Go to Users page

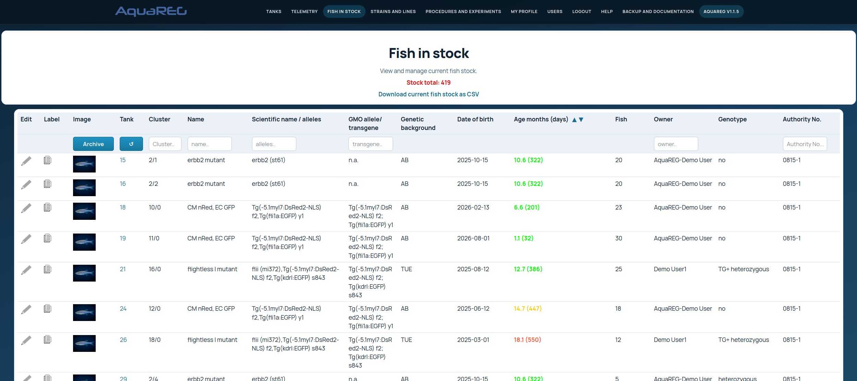pyautogui.click(x=555, y=12)
